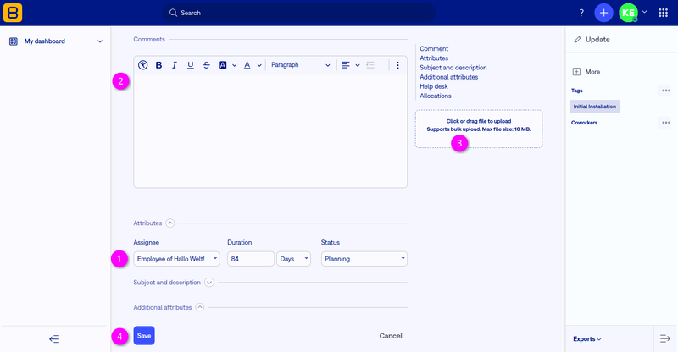Click the Save button

point(144,336)
